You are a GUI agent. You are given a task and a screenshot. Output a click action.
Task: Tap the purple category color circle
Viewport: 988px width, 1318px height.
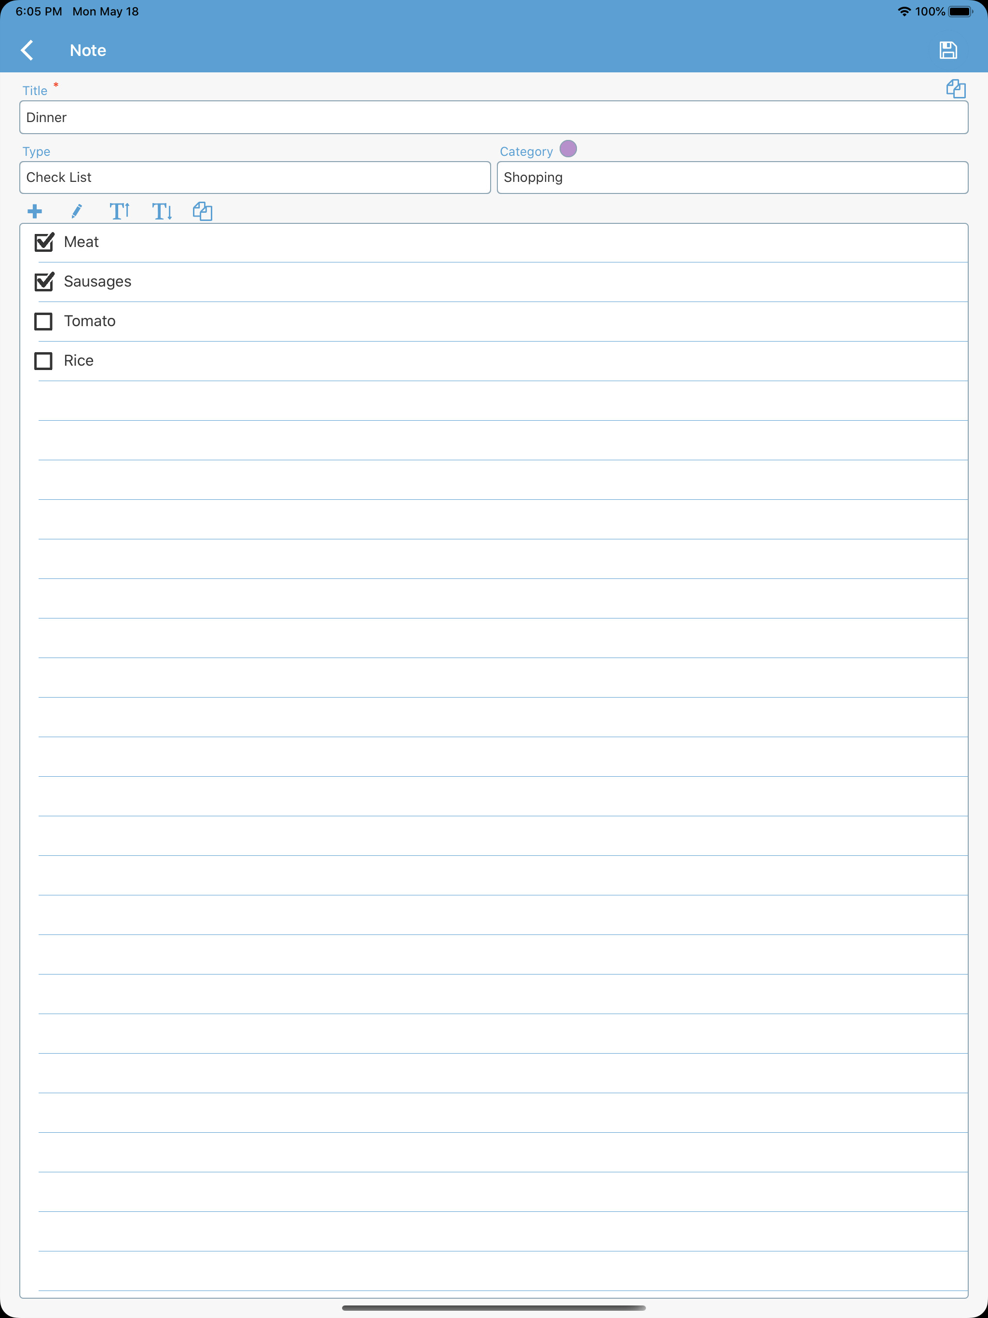coord(568,149)
